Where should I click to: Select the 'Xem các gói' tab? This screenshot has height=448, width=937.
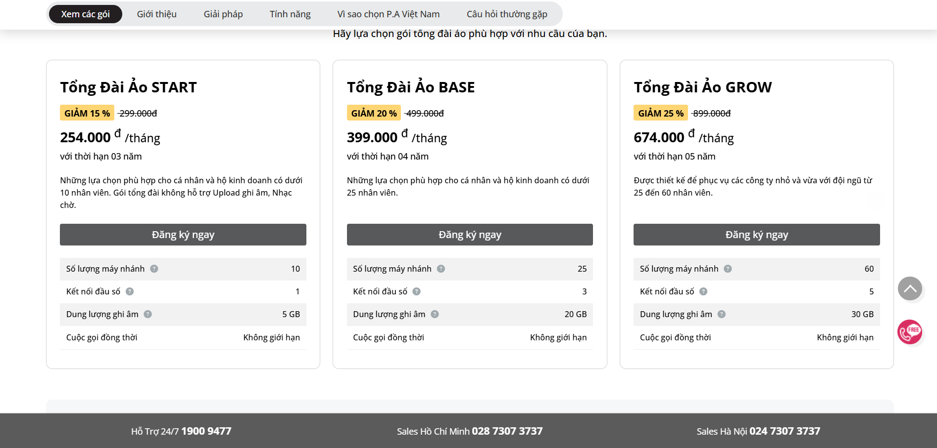point(86,14)
